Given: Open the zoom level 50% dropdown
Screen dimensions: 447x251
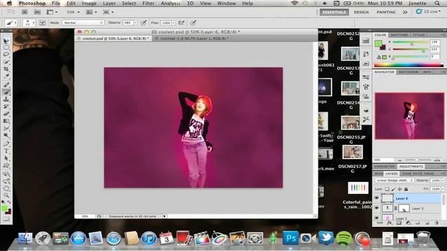Looking at the screenshot, I should pos(73,13).
